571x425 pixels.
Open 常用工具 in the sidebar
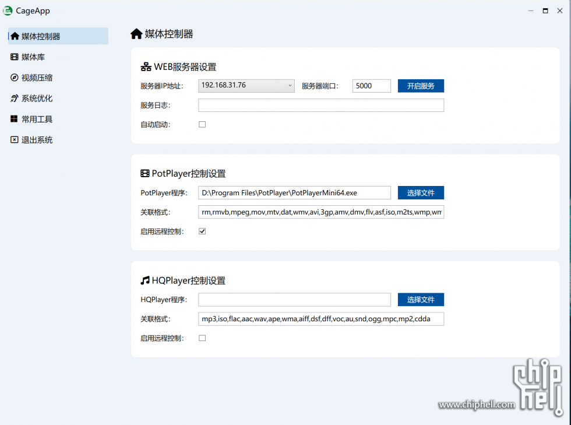tap(58, 119)
